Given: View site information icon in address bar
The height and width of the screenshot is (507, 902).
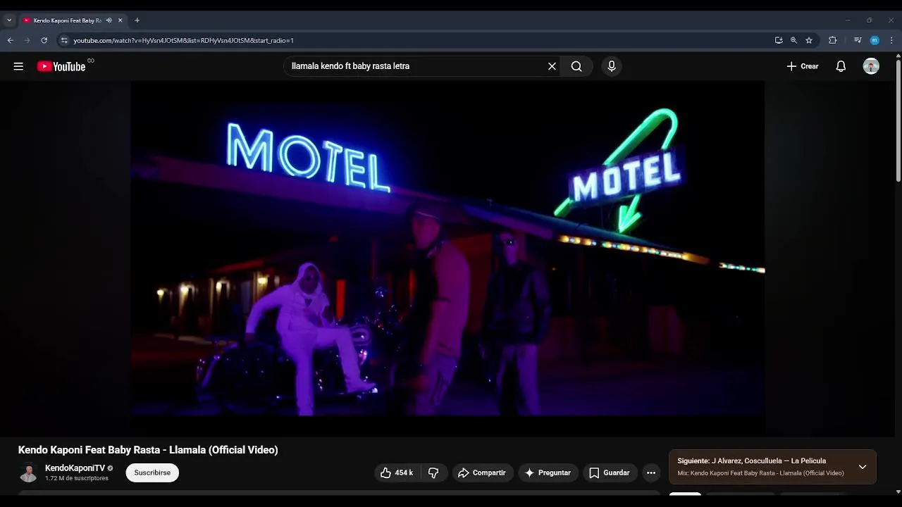Looking at the screenshot, I should [64, 40].
